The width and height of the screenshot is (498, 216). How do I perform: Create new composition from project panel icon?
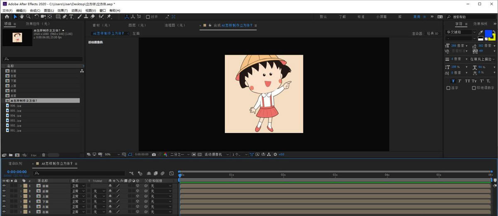pyautogui.click(x=17, y=155)
